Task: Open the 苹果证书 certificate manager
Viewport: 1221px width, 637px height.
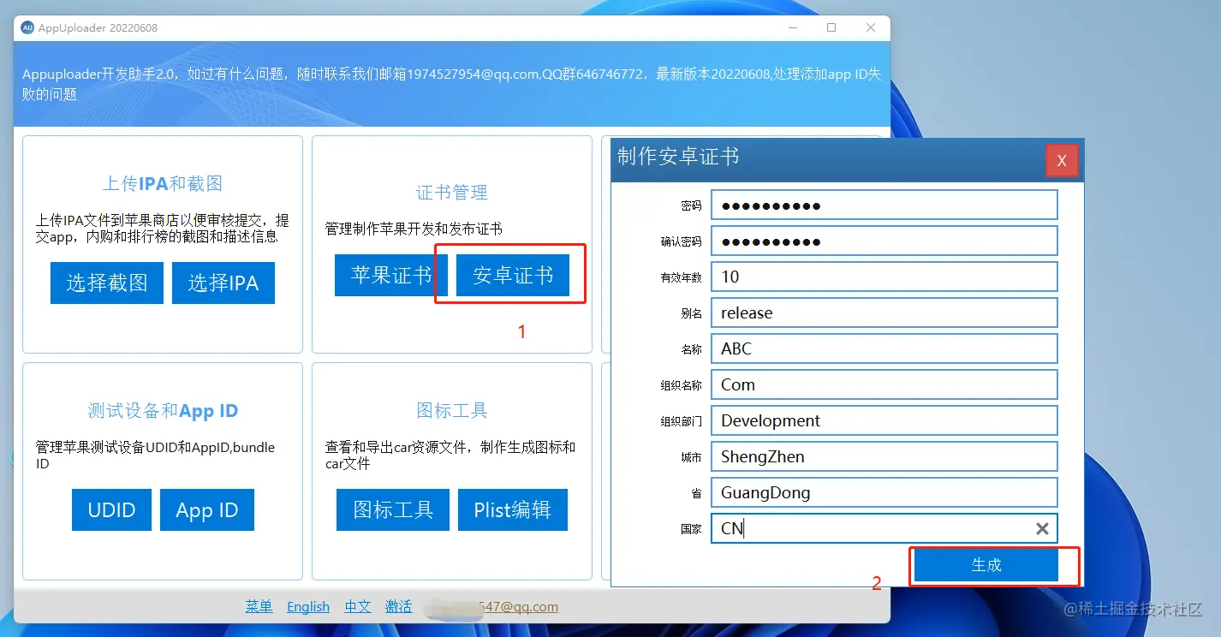Action: (x=390, y=275)
